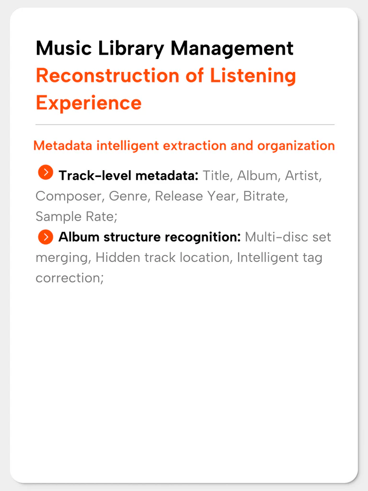Click the Sample Rate text

pyautogui.click(x=75, y=216)
